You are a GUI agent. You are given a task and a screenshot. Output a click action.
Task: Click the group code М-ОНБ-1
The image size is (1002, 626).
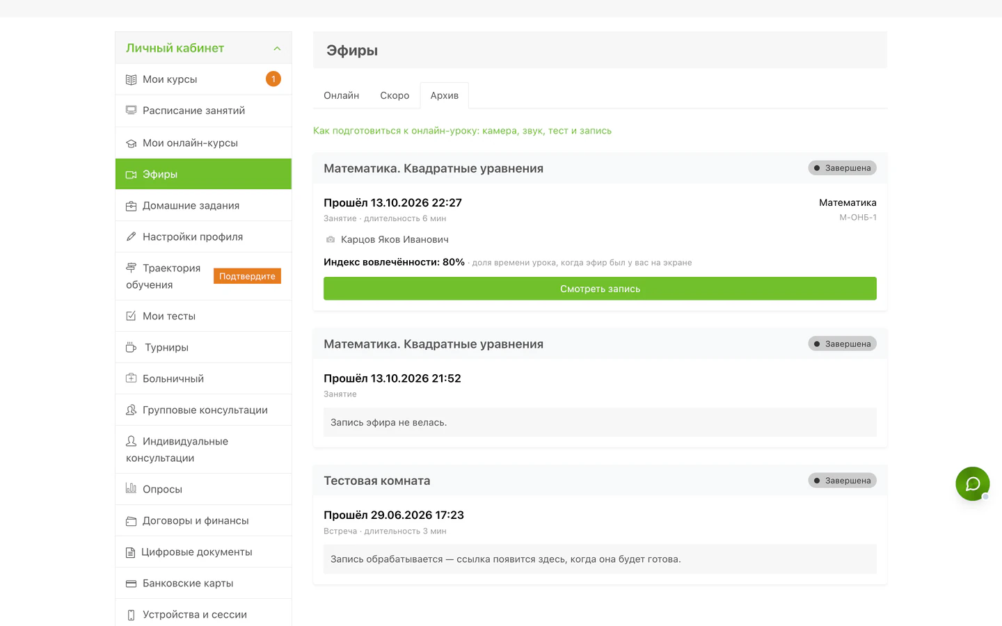(x=858, y=218)
